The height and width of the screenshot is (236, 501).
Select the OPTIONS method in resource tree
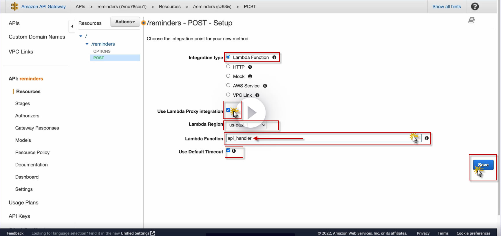102,51
